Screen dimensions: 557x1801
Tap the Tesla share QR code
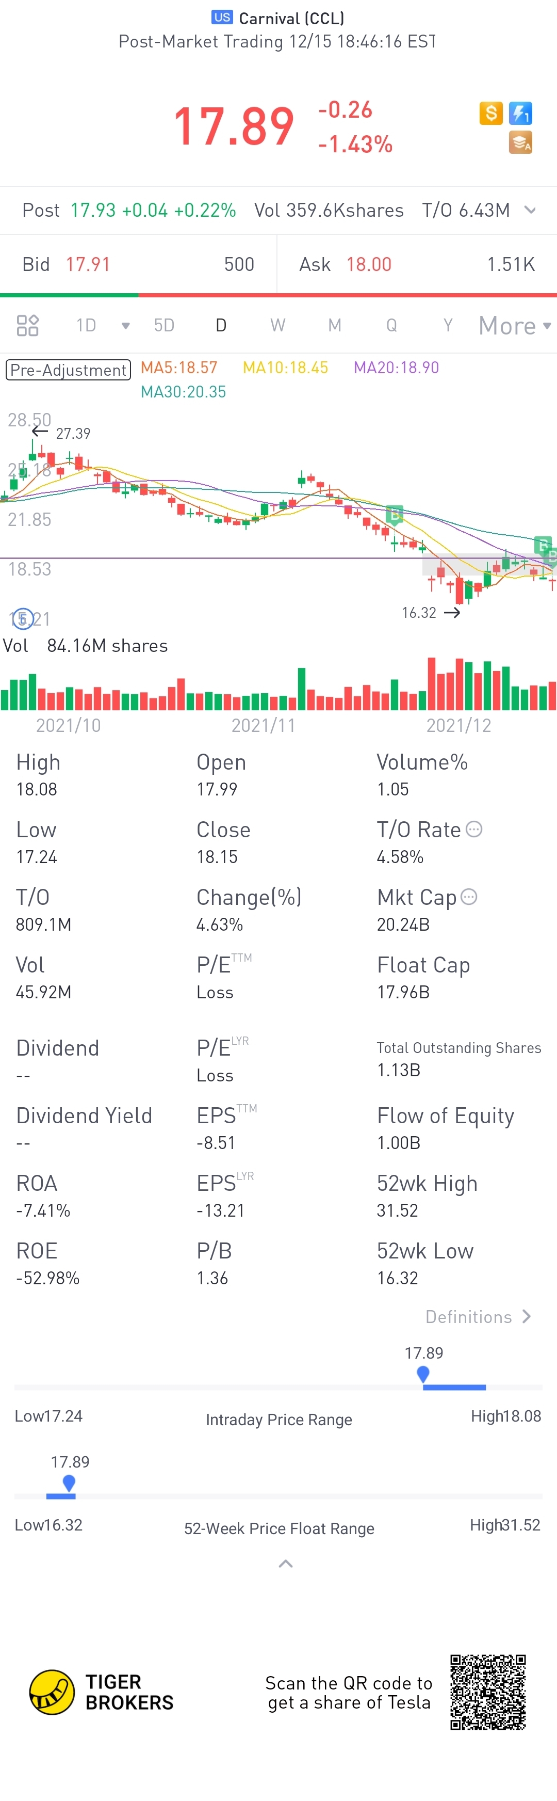point(488,1692)
